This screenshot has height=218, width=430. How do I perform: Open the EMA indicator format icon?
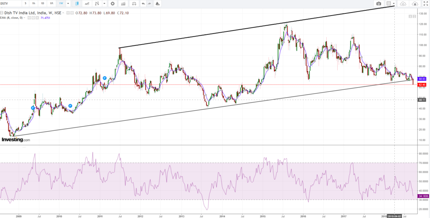[33, 18]
